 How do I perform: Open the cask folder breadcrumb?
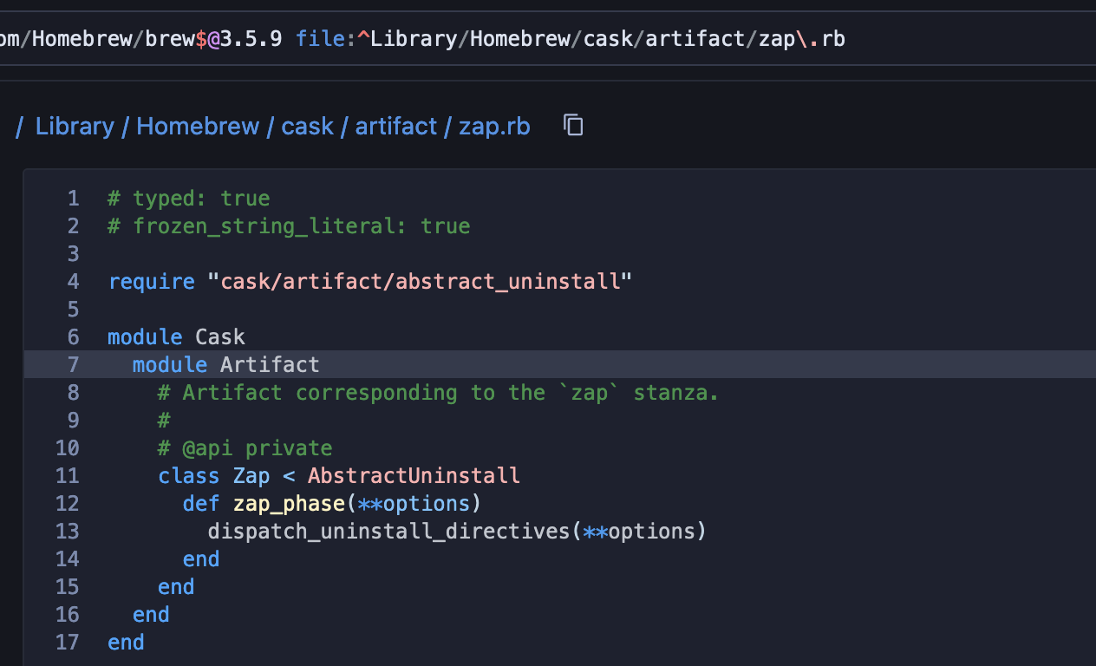pyautogui.click(x=307, y=126)
